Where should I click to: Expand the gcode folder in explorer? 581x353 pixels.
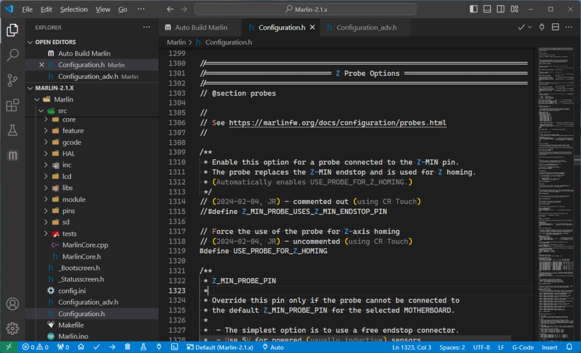click(x=73, y=142)
